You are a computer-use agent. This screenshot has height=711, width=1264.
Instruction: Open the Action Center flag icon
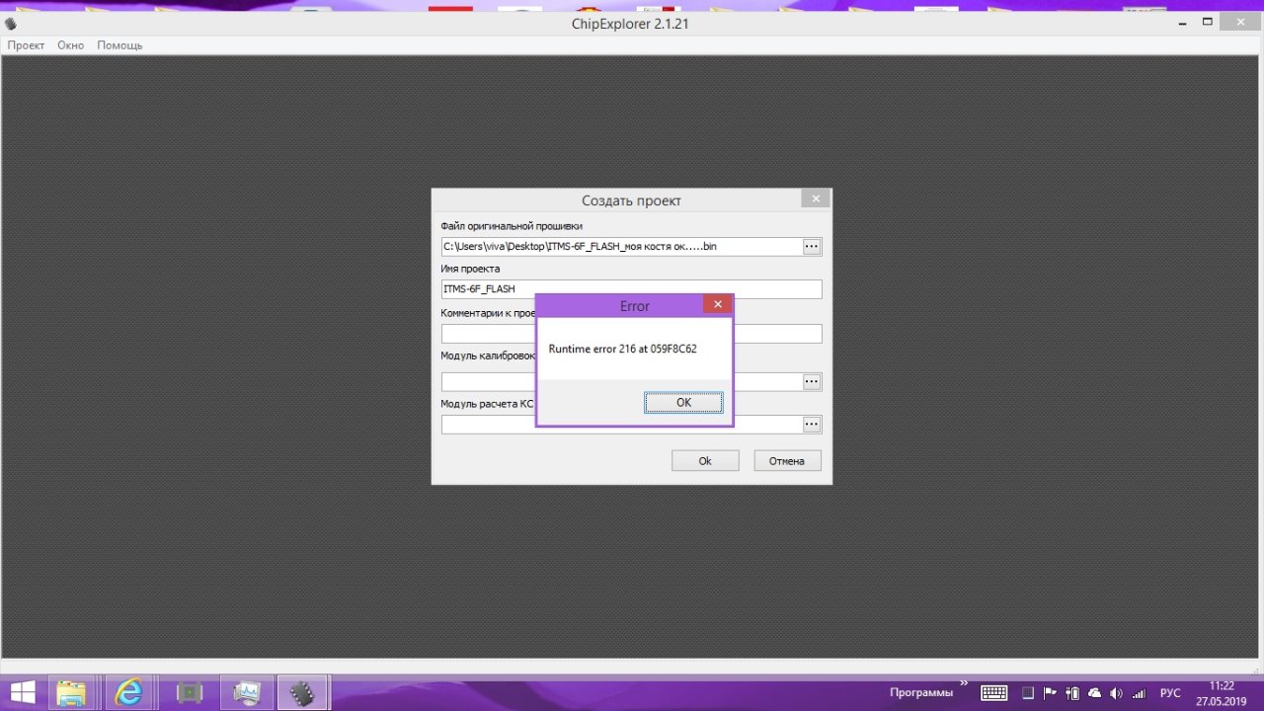point(1050,693)
